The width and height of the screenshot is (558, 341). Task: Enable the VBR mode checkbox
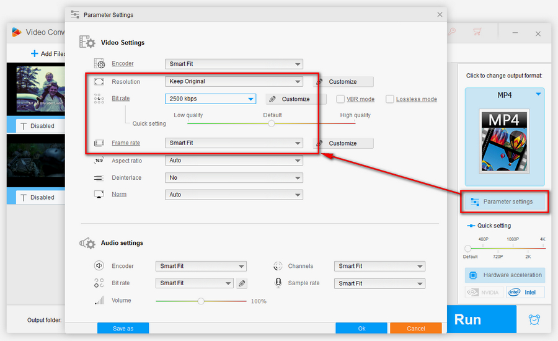pyautogui.click(x=340, y=99)
